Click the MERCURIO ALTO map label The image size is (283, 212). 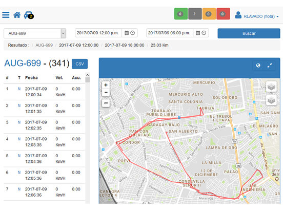(186, 94)
